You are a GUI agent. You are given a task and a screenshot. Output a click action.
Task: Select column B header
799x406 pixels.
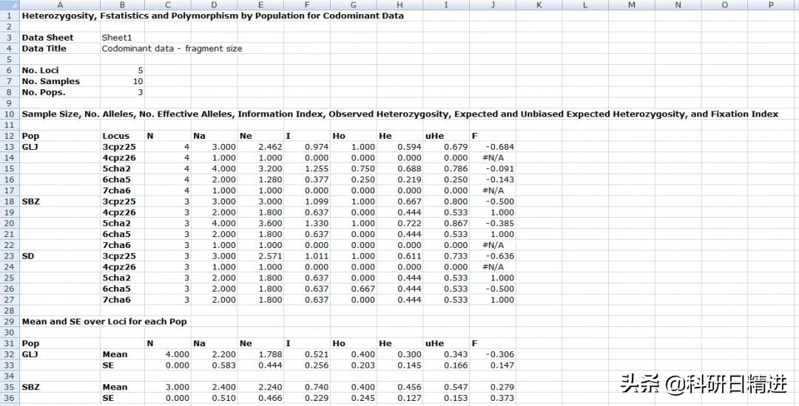click(122, 4)
